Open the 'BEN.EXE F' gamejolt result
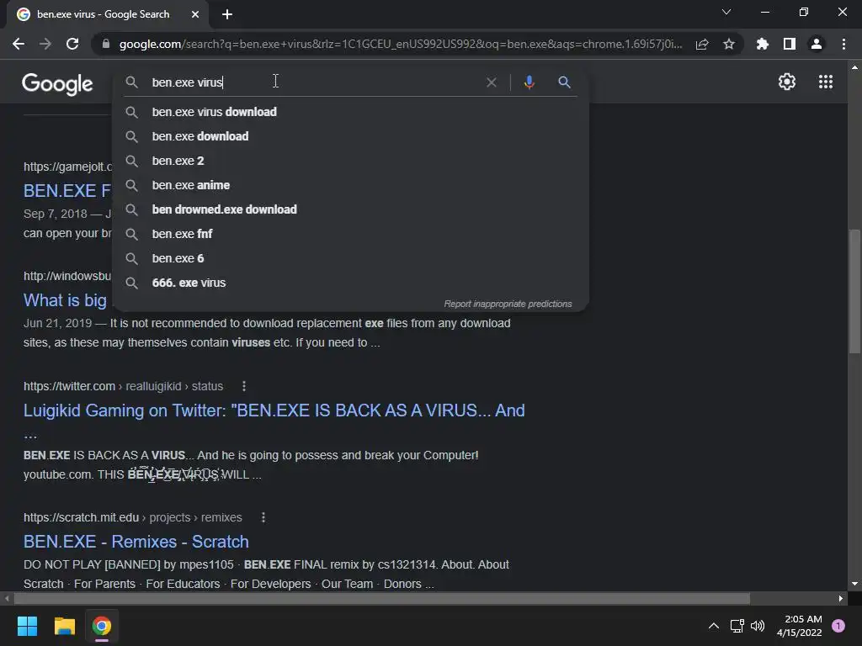Viewport: 862px width, 646px height. click(x=67, y=191)
